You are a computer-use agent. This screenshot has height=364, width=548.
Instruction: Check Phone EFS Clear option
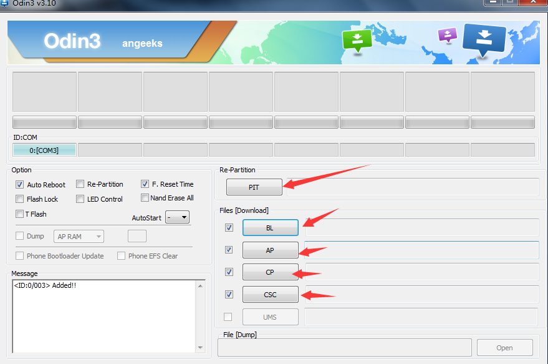click(121, 255)
